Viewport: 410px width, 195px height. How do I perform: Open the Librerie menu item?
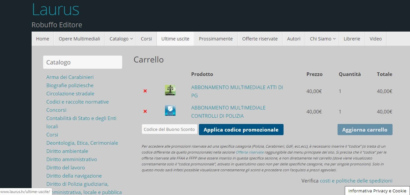pos(352,39)
